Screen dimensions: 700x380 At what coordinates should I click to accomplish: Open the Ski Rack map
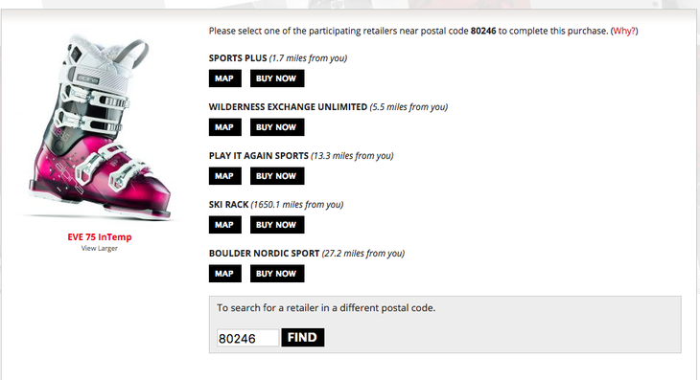pyautogui.click(x=225, y=225)
